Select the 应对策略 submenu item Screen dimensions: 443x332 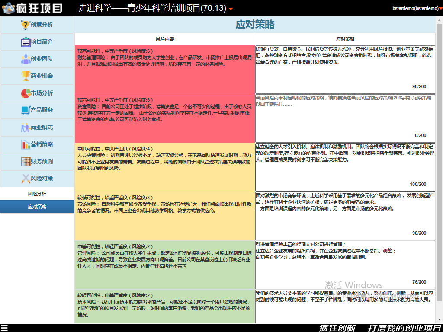[37, 207]
